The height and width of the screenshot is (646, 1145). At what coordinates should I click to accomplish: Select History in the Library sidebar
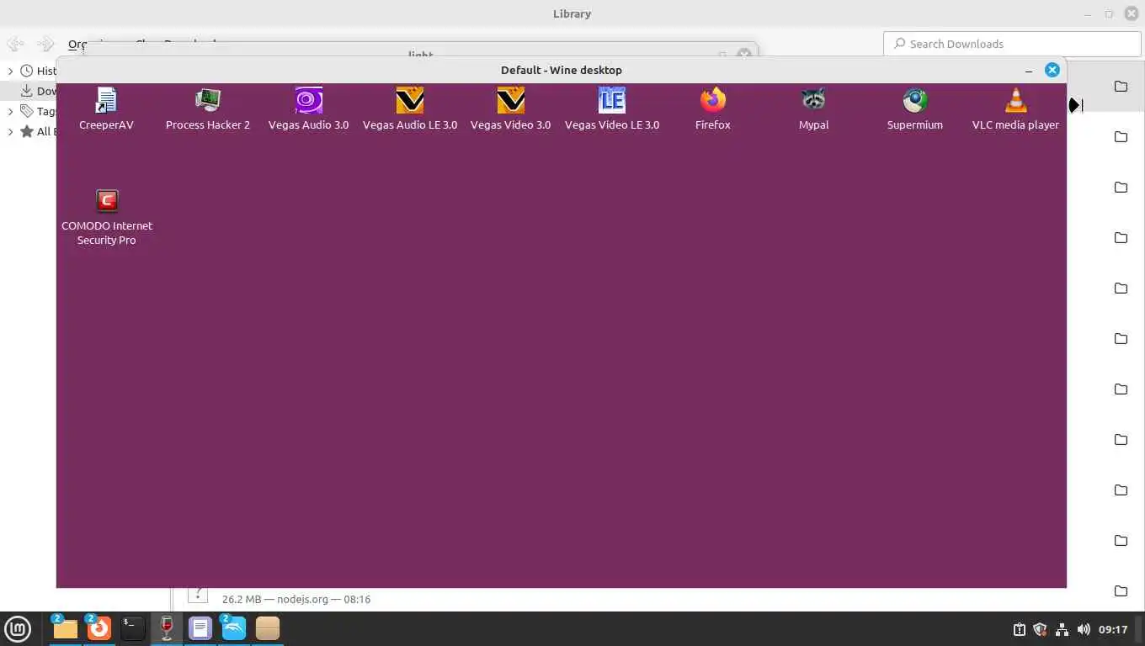pos(38,71)
